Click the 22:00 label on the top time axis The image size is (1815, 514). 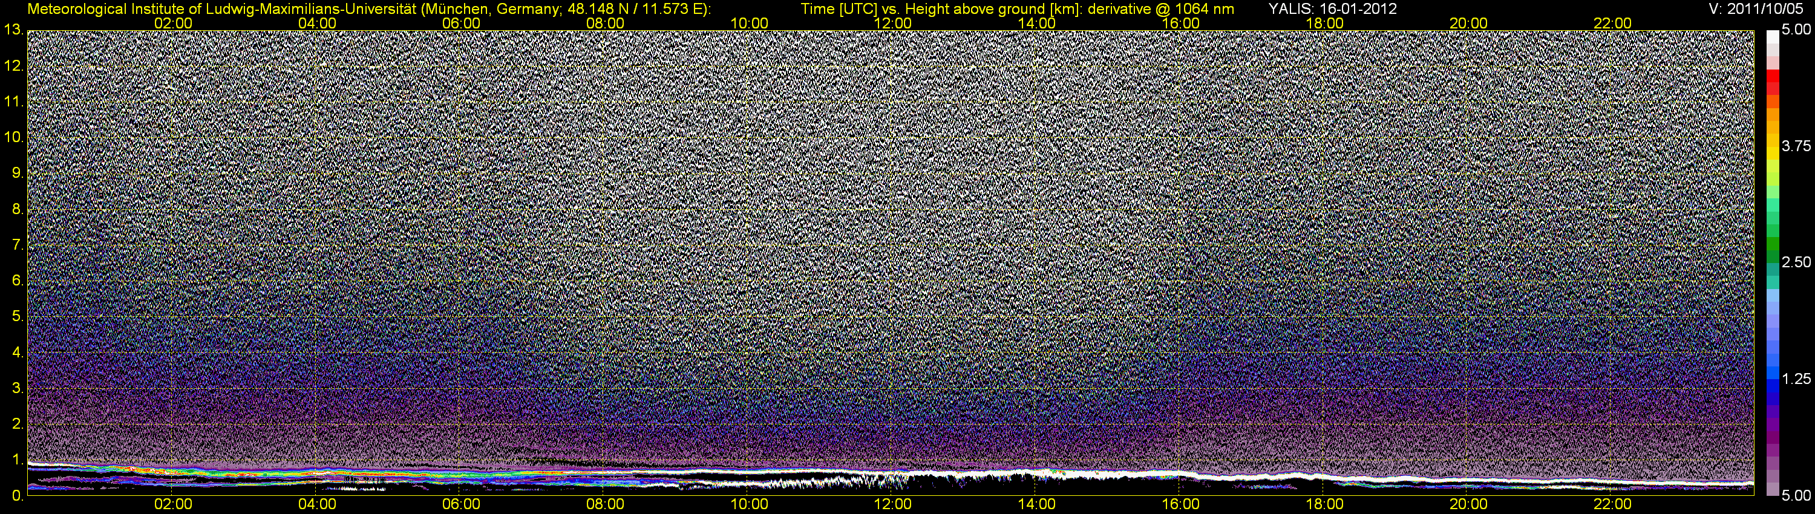pyautogui.click(x=1613, y=23)
